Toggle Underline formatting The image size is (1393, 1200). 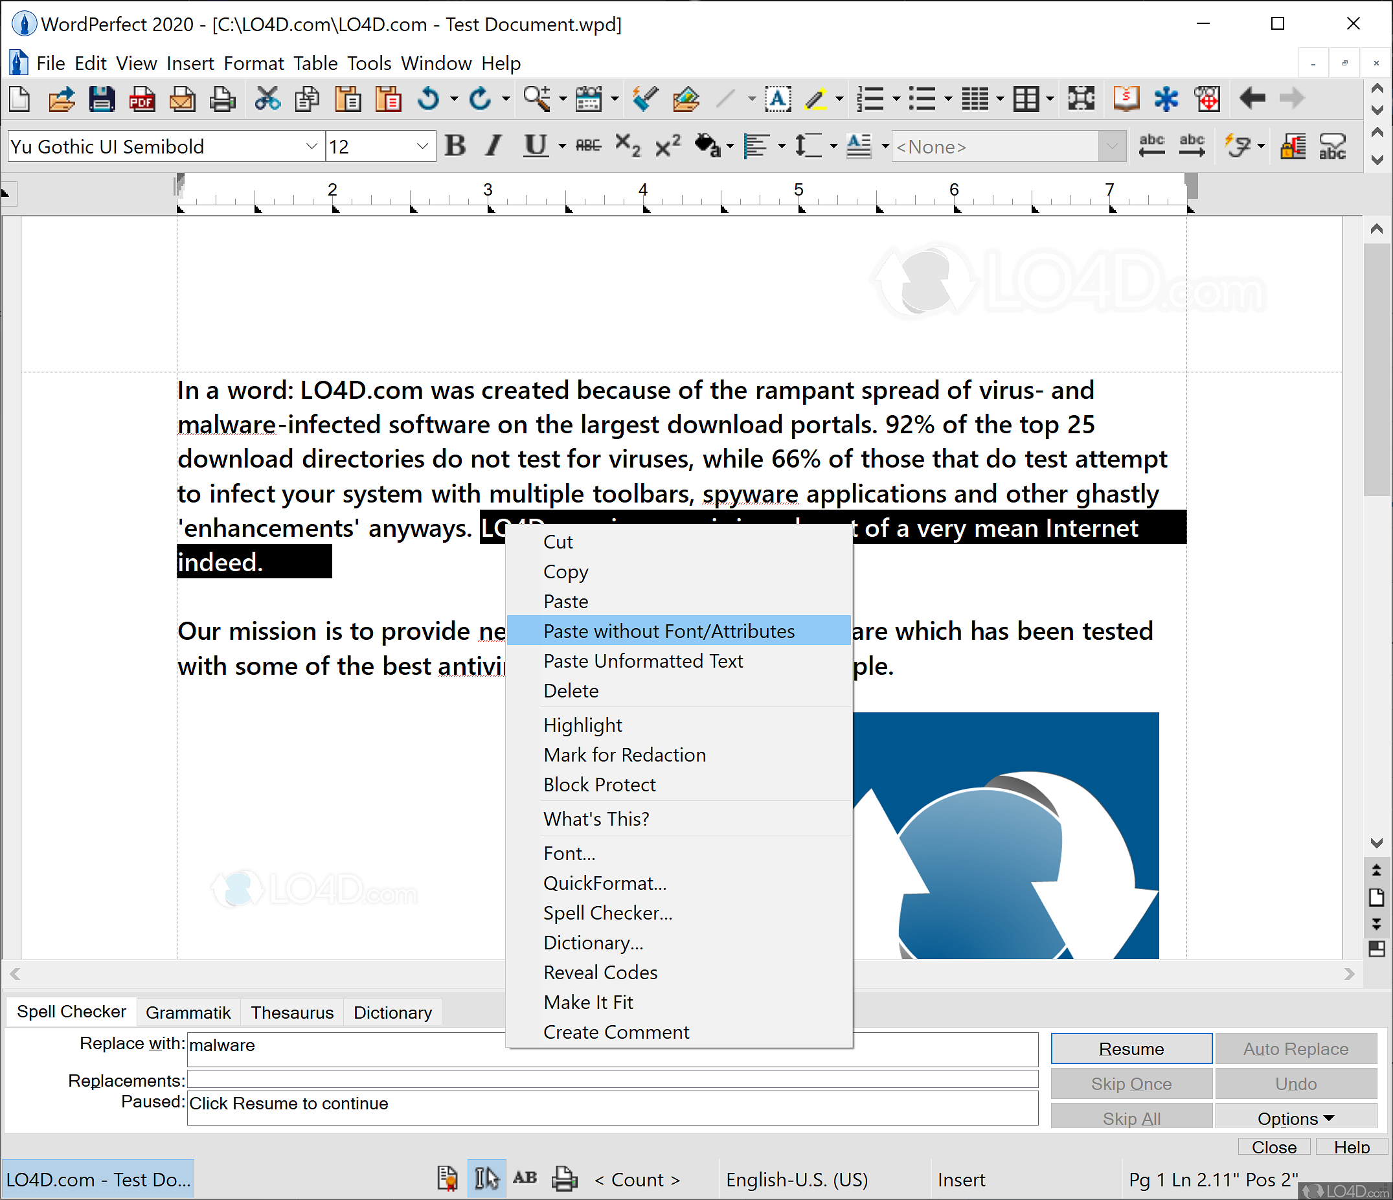click(x=535, y=145)
